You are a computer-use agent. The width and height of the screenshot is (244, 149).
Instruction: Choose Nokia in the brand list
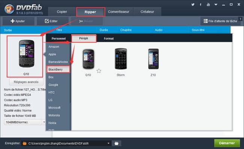pos(52,123)
